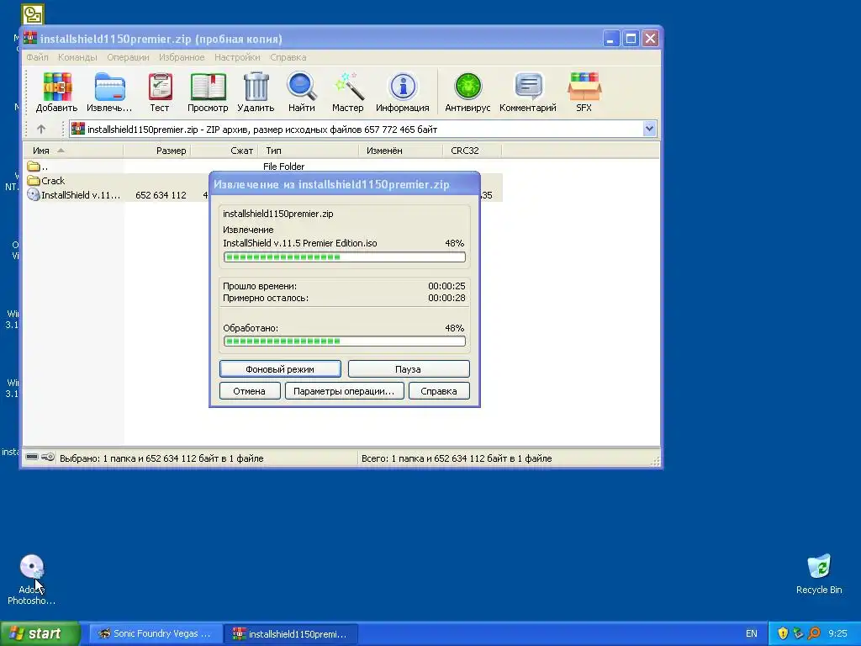Screen dimensions: 861x646
Task: Sort by the Имя column header
Action: point(73,151)
